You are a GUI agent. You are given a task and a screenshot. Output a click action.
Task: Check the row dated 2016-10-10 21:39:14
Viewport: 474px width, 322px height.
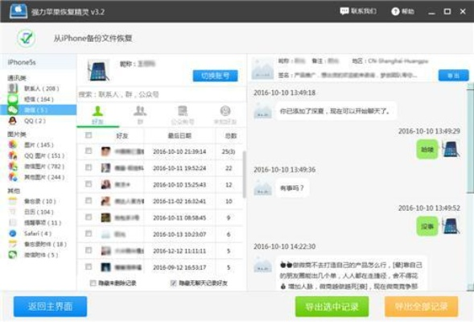coord(89,151)
